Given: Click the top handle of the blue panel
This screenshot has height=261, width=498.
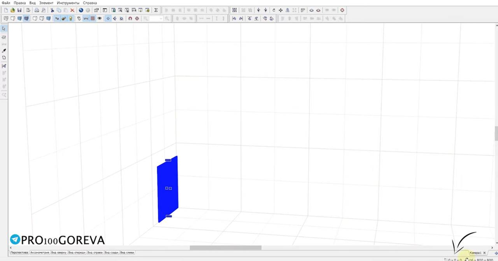Looking at the screenshot, I should coord(168,160).
